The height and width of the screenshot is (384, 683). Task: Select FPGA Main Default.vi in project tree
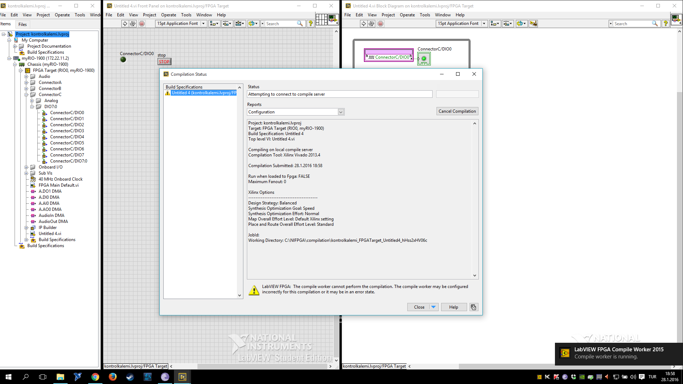pyautogui.click(x=58, y=185)
